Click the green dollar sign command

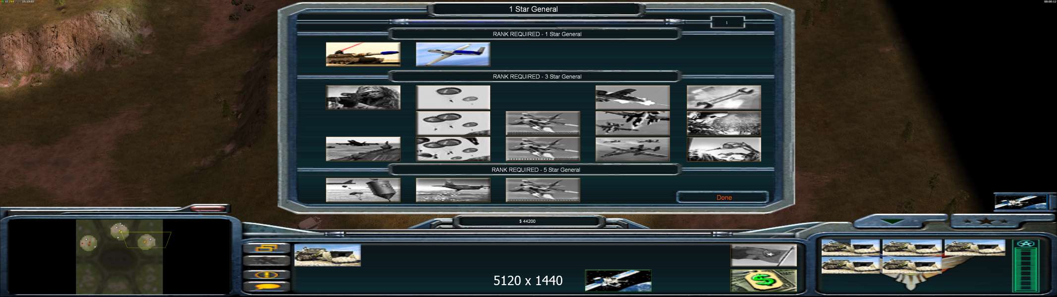coord(764,281)
